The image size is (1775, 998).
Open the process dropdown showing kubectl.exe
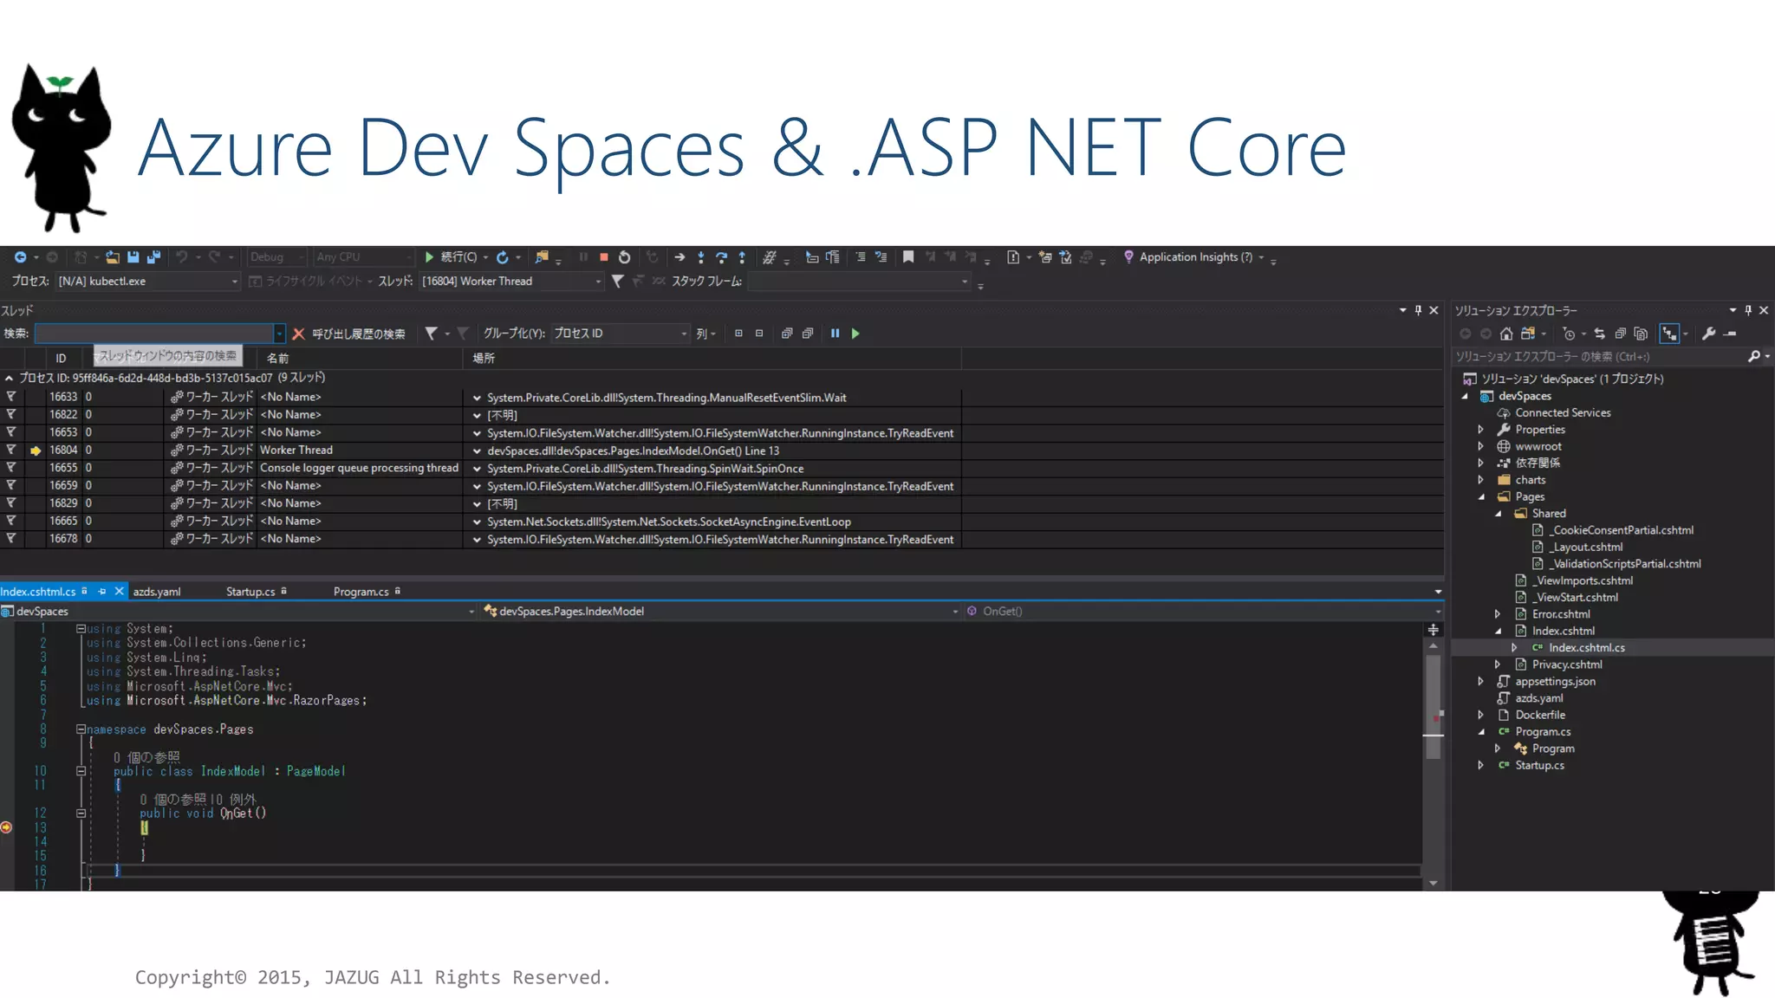point(148,282)
